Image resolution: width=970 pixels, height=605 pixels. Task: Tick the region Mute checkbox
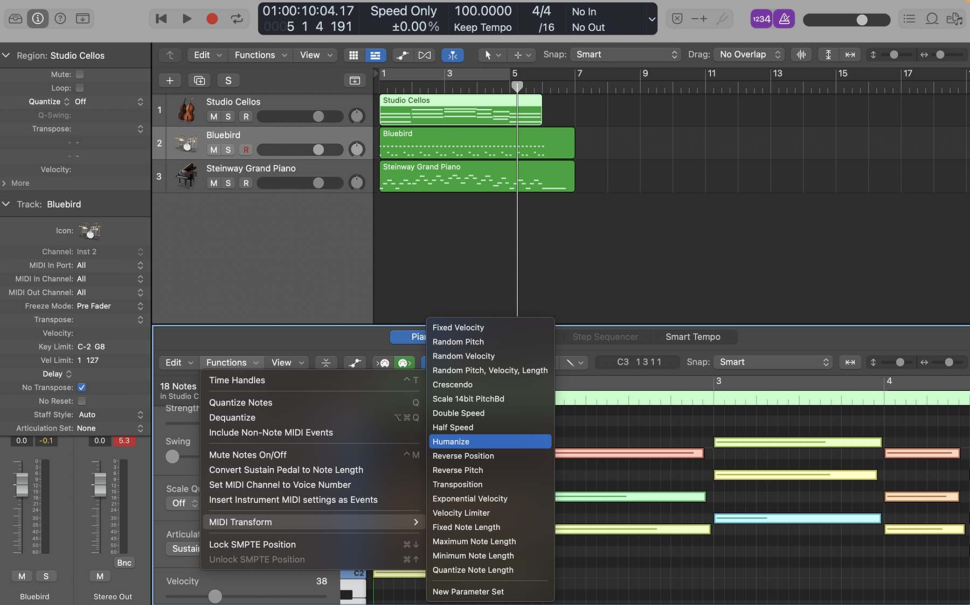pyautogui.click(x=80, y=74)
